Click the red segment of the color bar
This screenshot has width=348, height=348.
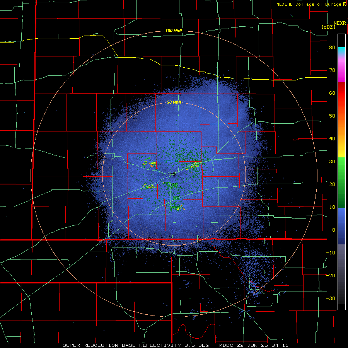(341, 94)
